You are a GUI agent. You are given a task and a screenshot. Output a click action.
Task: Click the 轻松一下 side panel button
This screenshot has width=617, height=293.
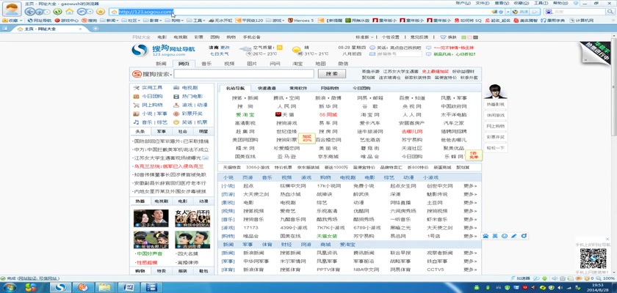click(495, 148)
